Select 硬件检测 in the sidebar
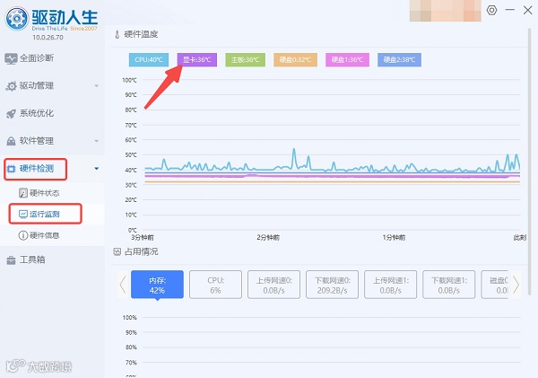This screenshot has width=538, height=378. 36,169
